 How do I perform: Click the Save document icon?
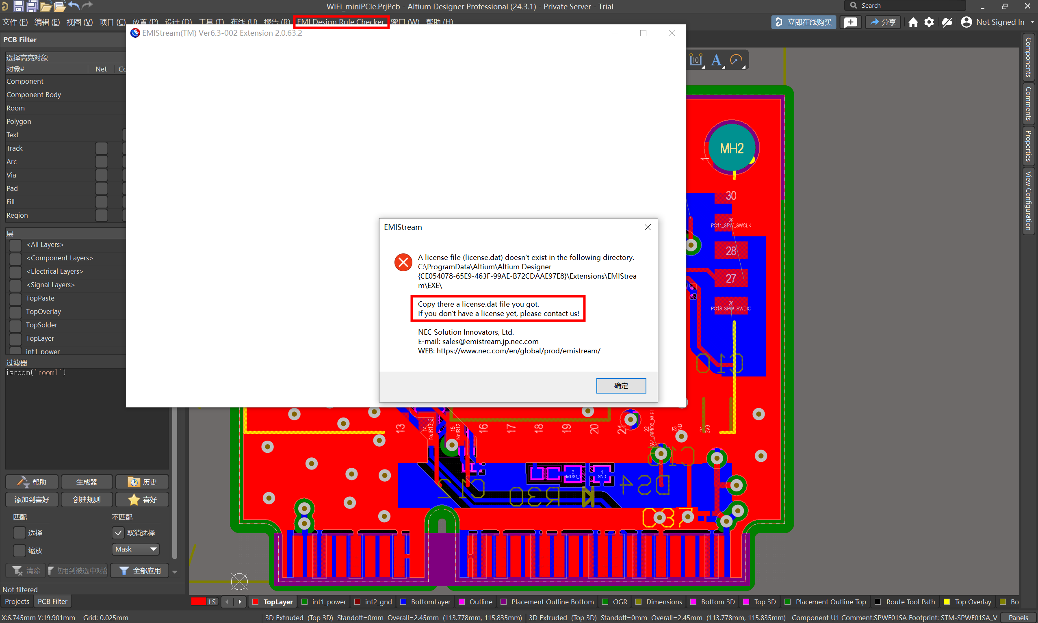tap(18, 6)
